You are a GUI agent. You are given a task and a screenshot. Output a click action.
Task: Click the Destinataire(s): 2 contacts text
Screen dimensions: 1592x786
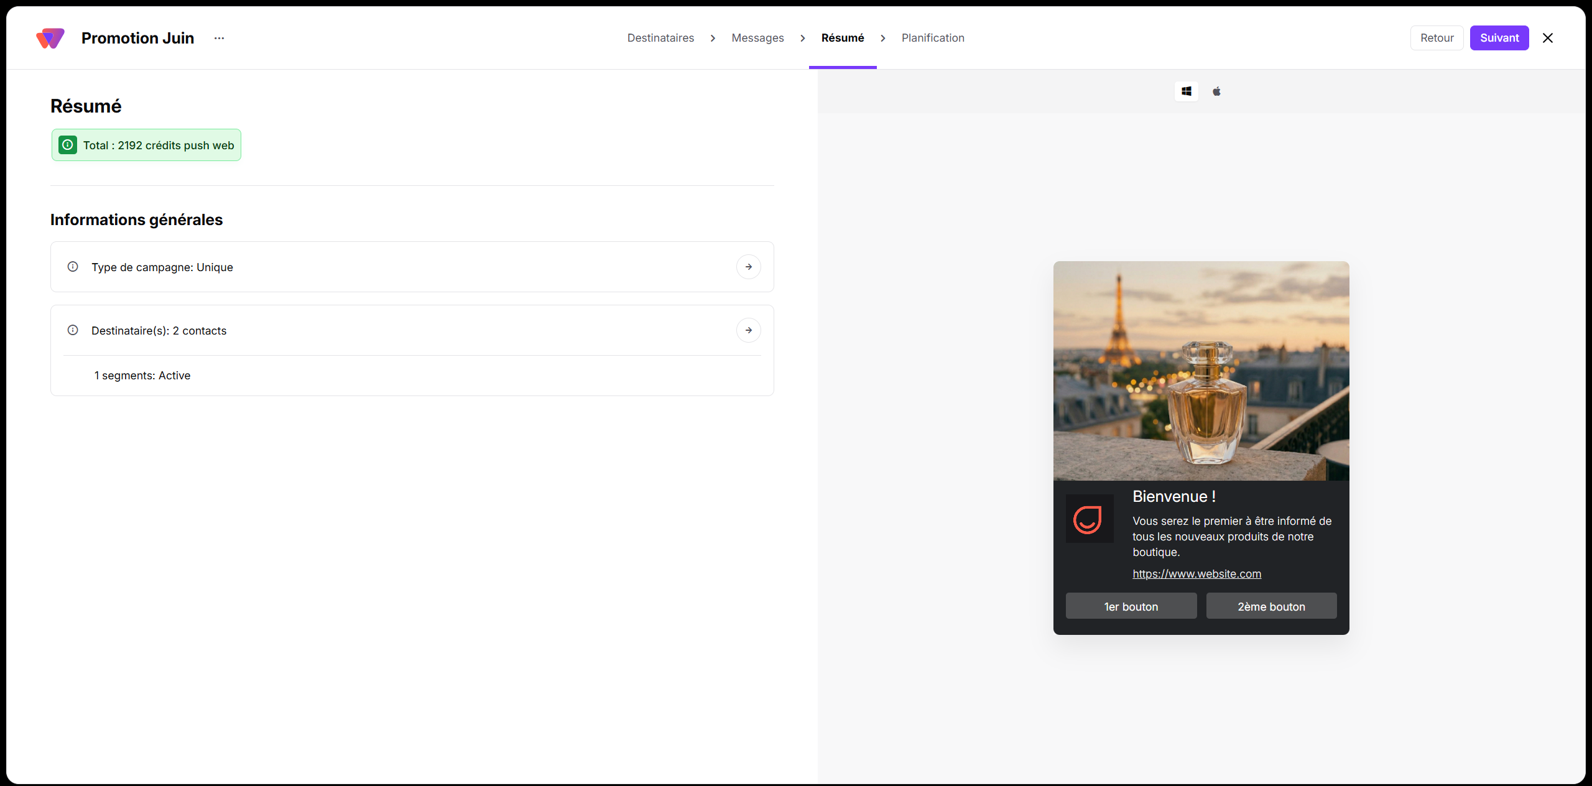coord(159,330)
